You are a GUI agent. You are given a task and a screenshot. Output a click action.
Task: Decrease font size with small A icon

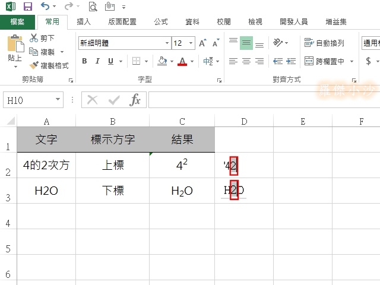pyautogui.click(x=216, y=43)
